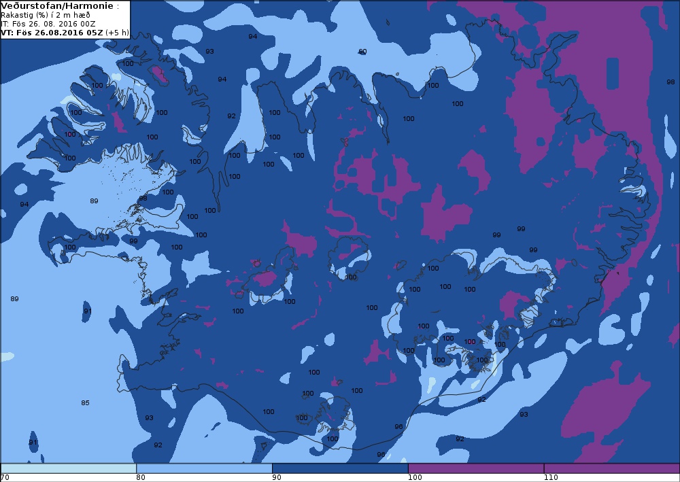Select the 'Rakastig (%) í 2 m hæð' line
The width and height of the screenshot is (680, 482).
tap(45, 15)
